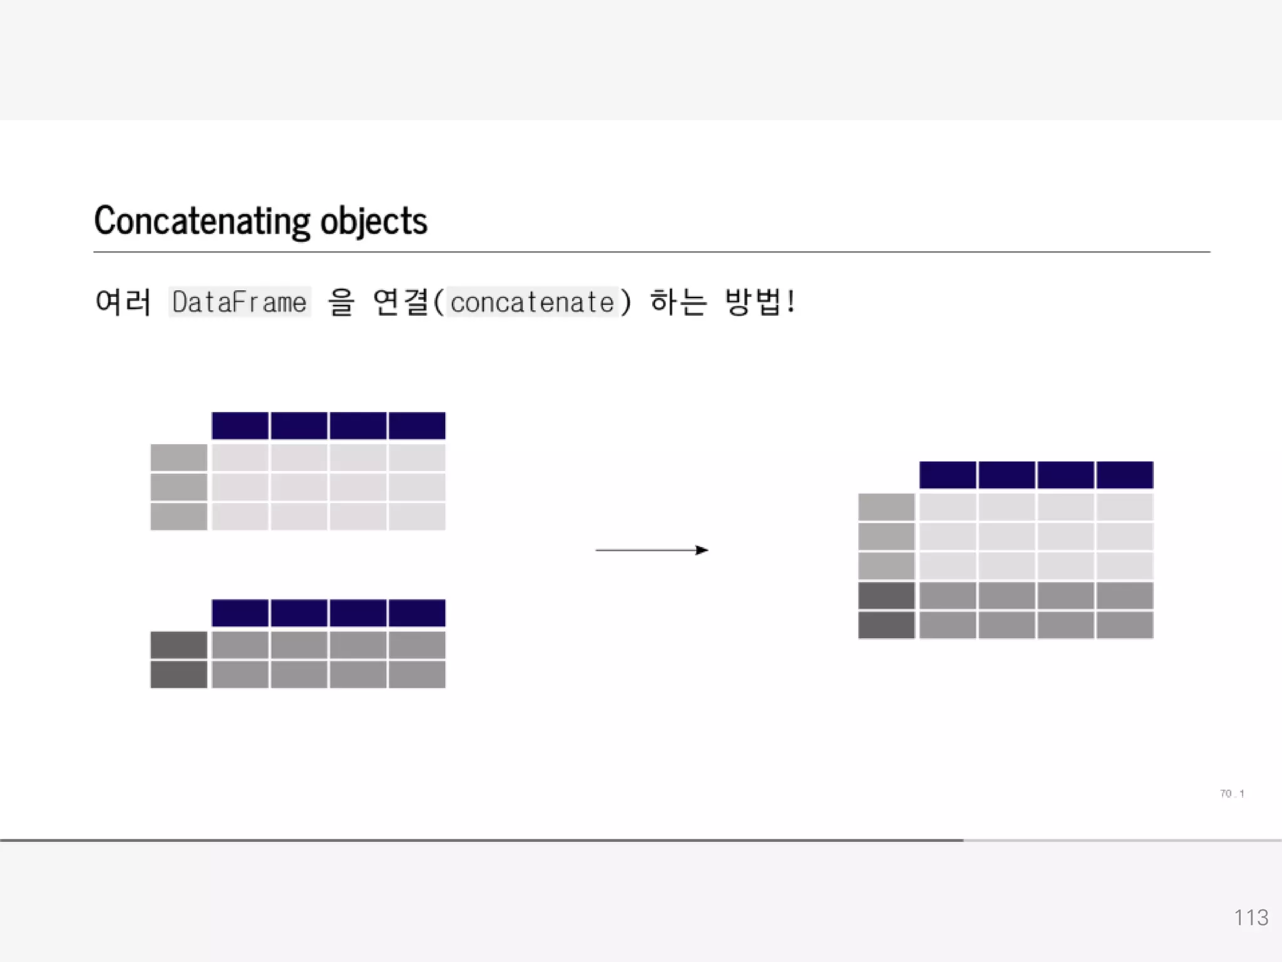The height and width of the screenshot is (962, 1282).
Task: Click the 'DataFrame' inline code text
Action: click(x=239, y=303)
